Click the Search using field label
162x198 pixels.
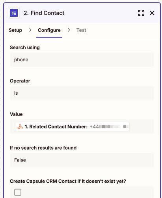click(x=25, y=48)
